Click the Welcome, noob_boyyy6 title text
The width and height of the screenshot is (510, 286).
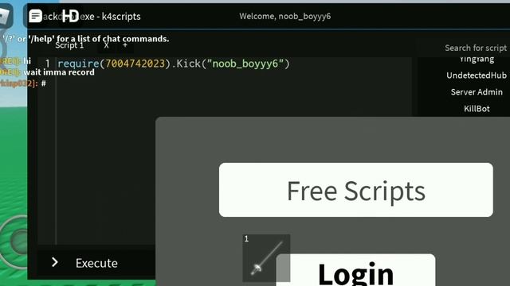pyautogui.click(x=285, y=16)
